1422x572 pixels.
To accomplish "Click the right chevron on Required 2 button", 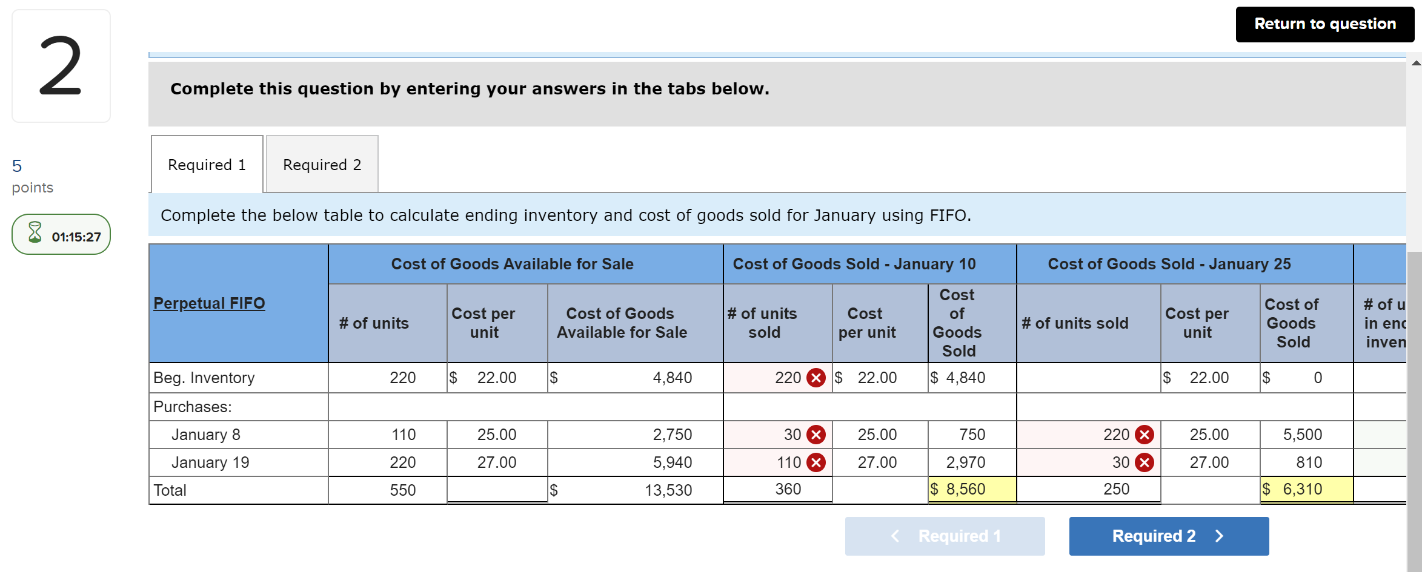I will [1218, 536].
